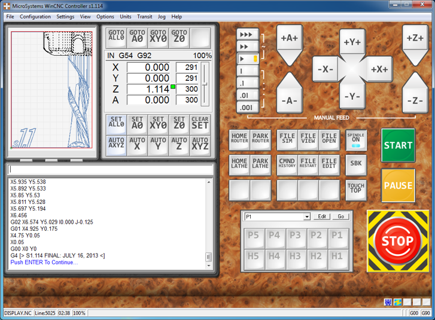Viewport: 435px width, 320px height.
Task: Click the Go button beside P1
Action: tap(341, 217)
